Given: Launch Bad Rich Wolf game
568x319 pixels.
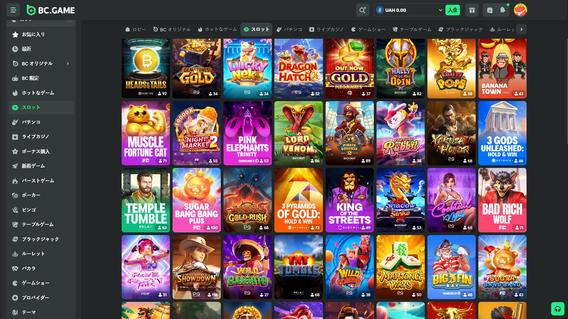Looking at the screenshot, I should tap(502, 200).
